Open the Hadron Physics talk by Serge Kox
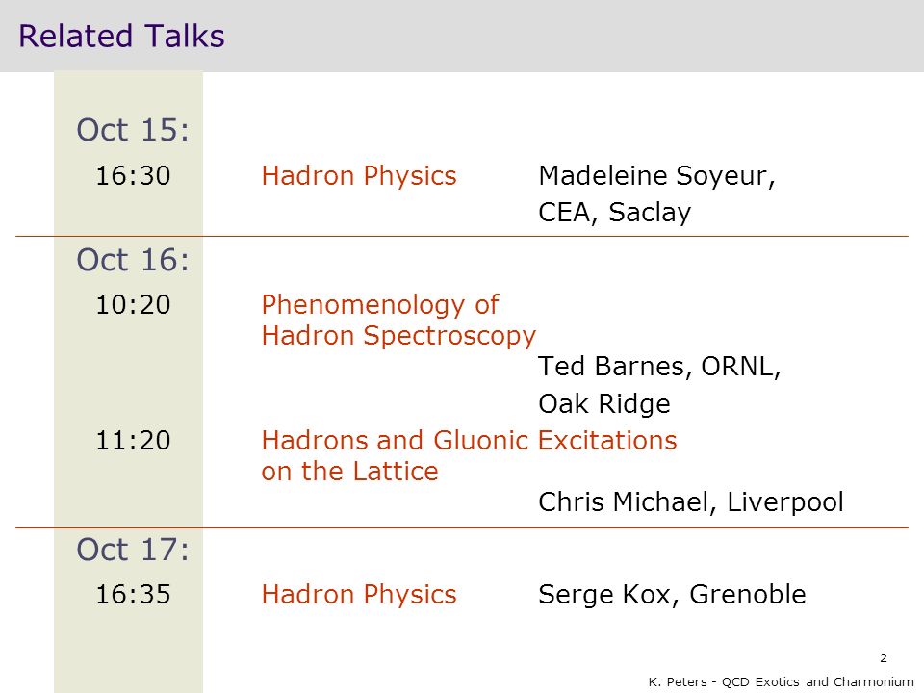 (359, 595)
